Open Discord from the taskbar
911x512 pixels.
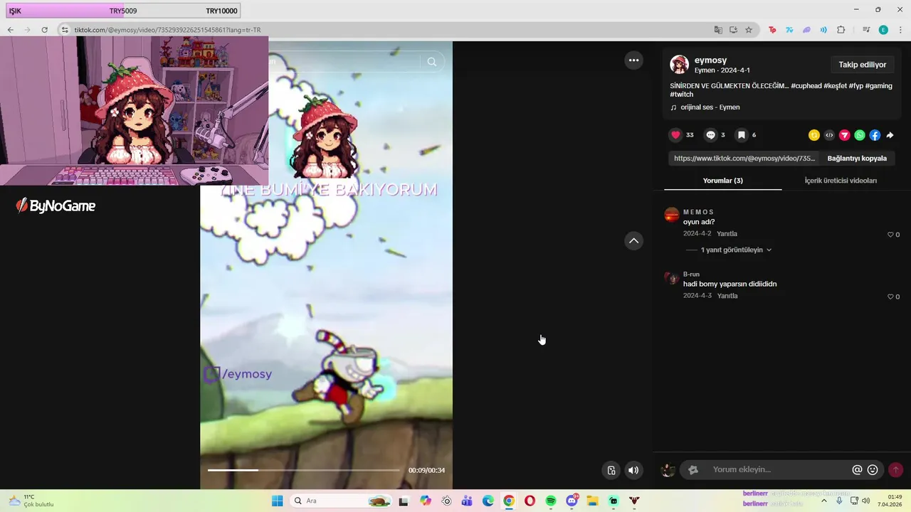[572, 501]
